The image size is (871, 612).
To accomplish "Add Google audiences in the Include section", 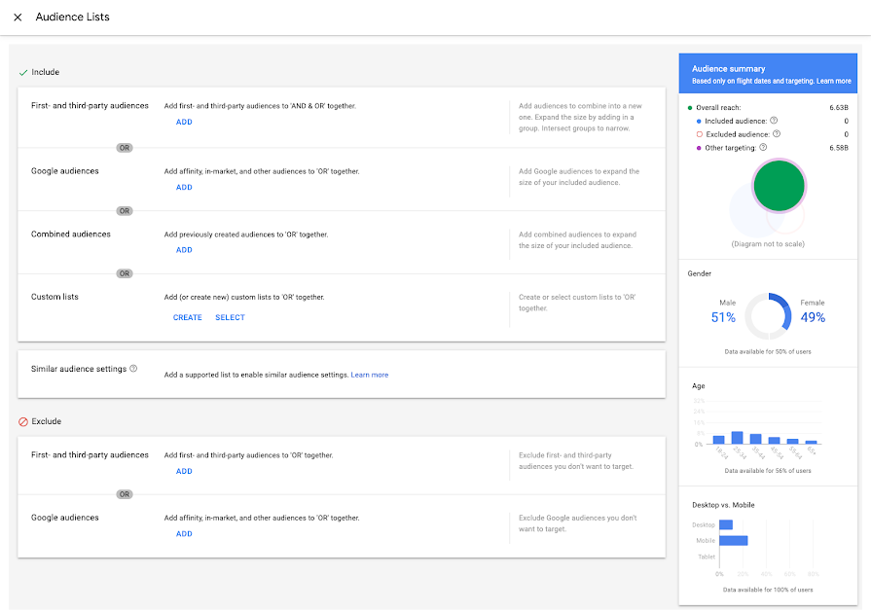I will 184,187.
